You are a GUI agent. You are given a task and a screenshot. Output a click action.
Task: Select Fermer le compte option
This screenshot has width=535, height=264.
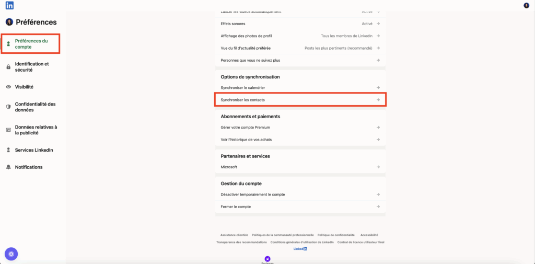tap(300, 206)
